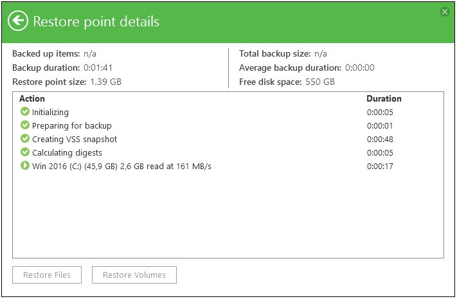Click the Total backup size label
457x299 pixels.
click(x=275, y=53)
